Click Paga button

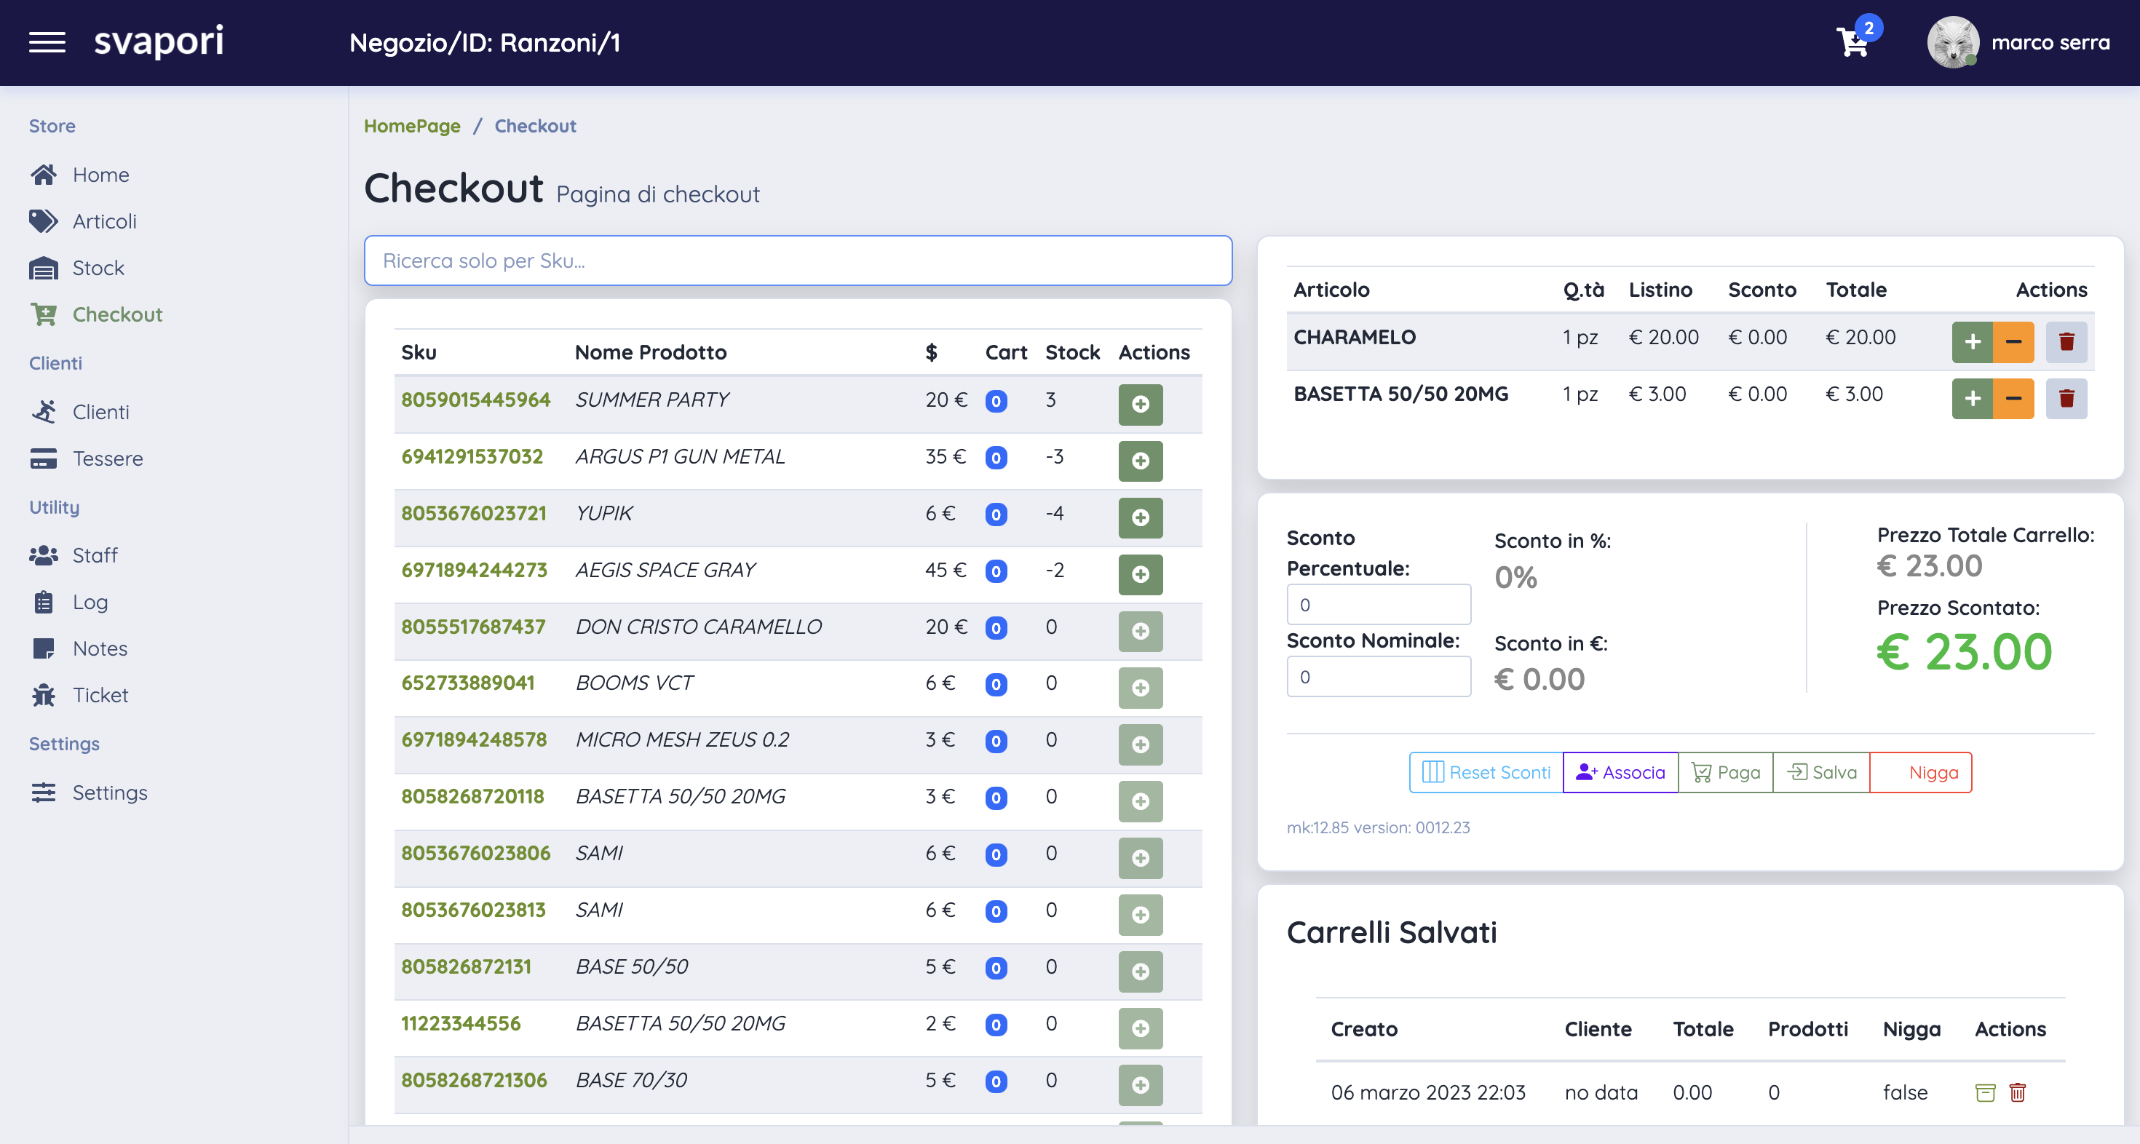[1725, 773]
